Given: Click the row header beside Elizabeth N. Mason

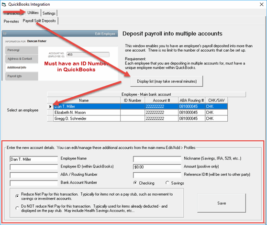Looking at the screenshot, I should click(x=50, y=112).
